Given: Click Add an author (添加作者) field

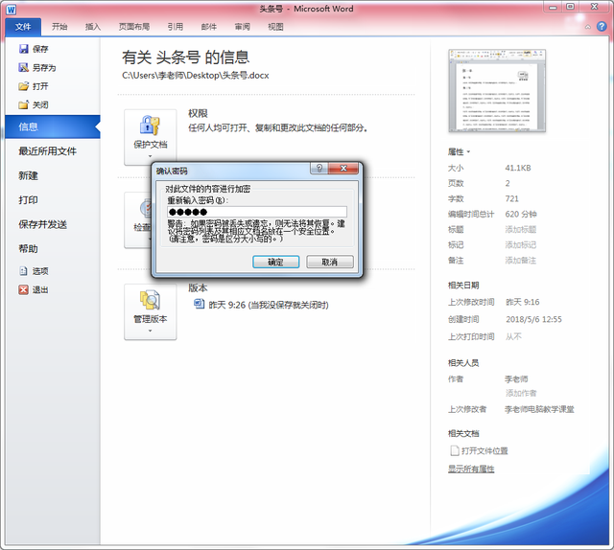Looking at the screenshot, I should (521, 393).
